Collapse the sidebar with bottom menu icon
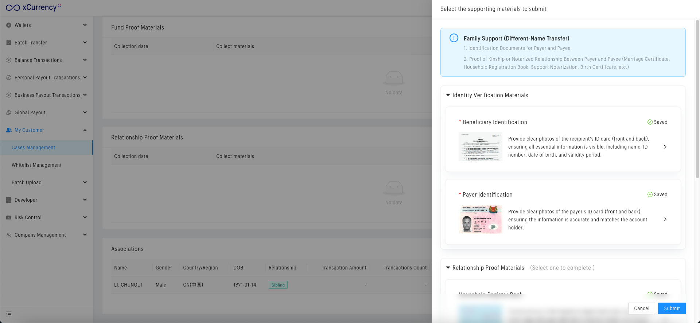 pyautogui.click(x=9, y=314)
